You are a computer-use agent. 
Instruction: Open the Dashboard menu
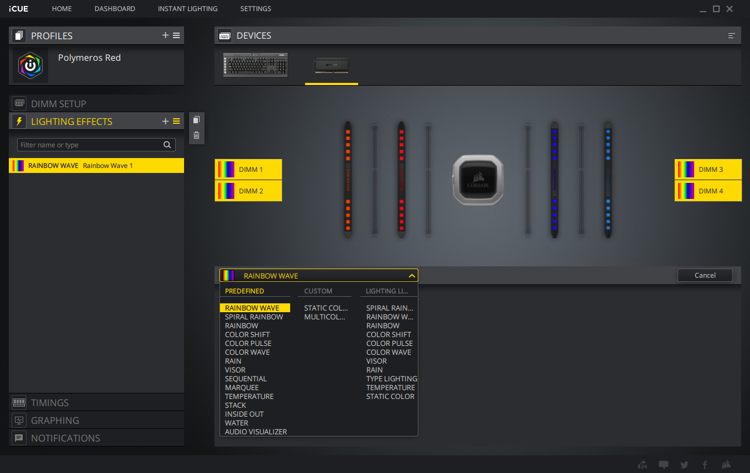click(114, 9)
